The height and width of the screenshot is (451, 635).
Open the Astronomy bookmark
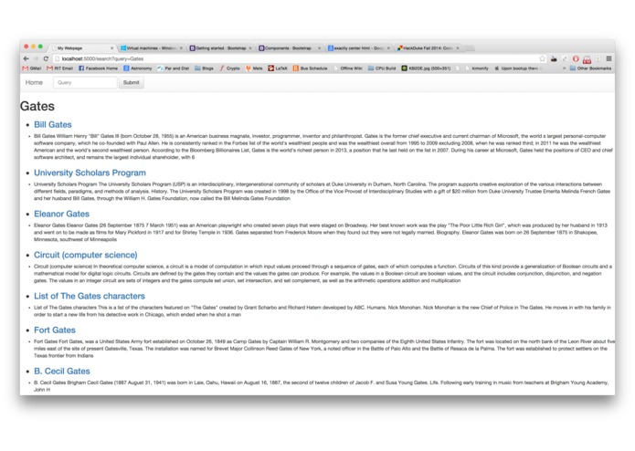click(x=138, y=68)
